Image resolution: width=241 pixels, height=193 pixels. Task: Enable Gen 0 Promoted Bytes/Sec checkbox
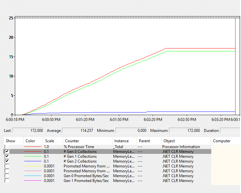click(7, 176)
